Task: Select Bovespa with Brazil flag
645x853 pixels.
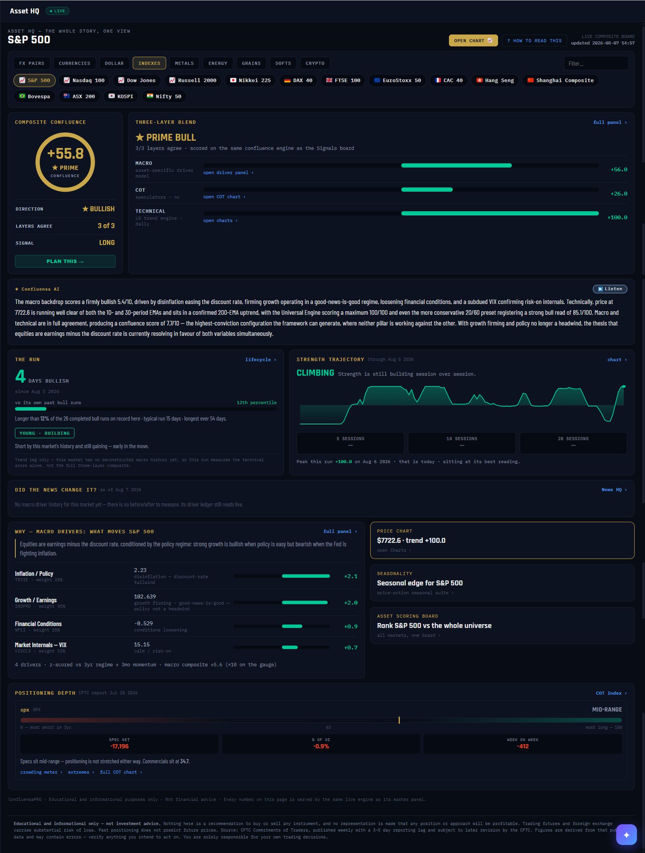Action: click(x=34, y=96)
